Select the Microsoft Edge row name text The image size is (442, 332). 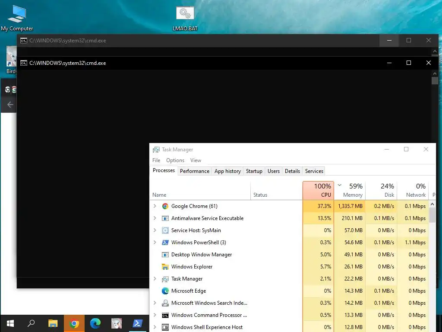[x=189, y=291]
